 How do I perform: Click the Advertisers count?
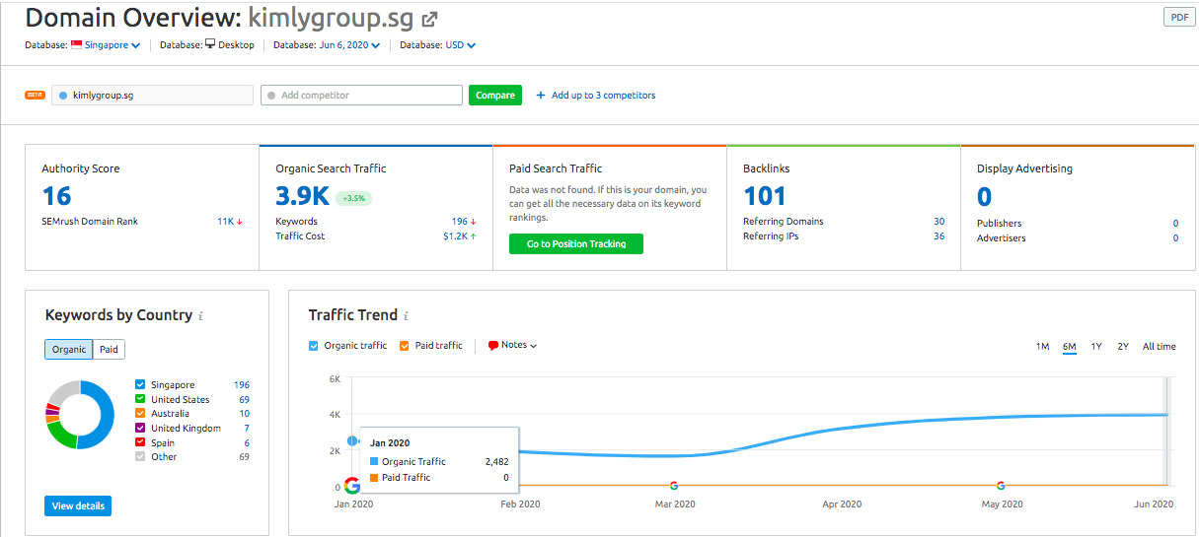[x=1175, y=238]
